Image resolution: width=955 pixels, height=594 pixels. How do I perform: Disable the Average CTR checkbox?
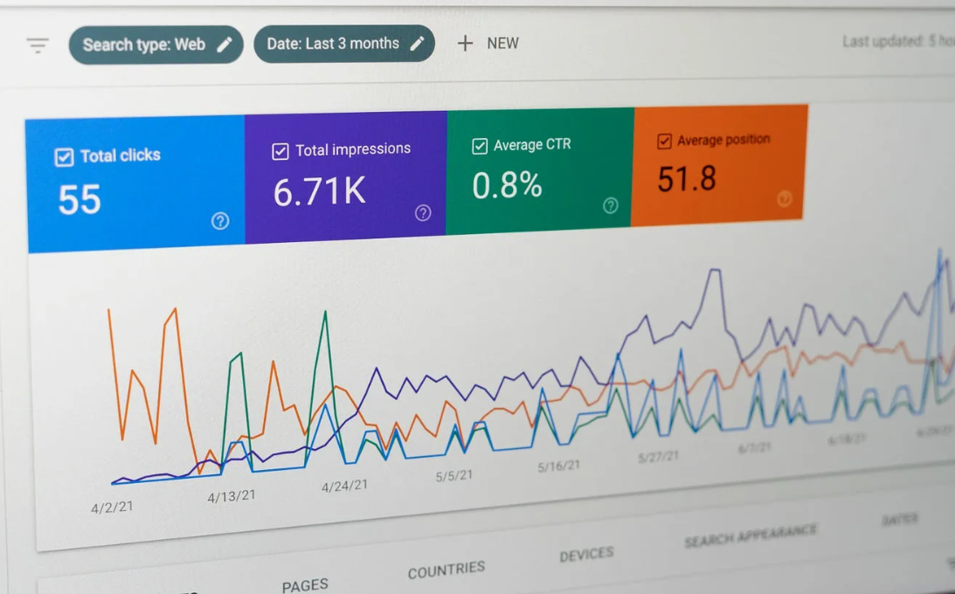tap(480, 146)
